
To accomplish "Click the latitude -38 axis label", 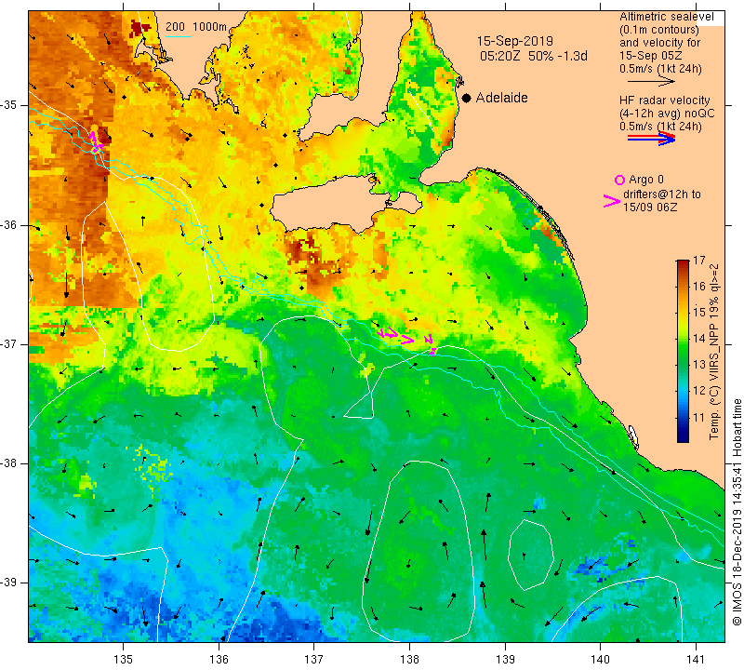I will pos(9,463).
